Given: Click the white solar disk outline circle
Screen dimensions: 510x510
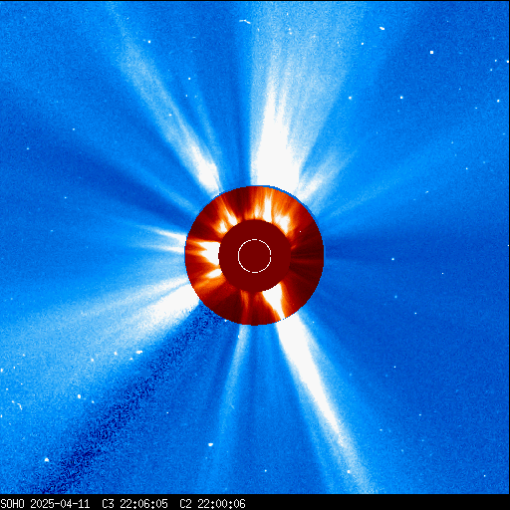Looking at the screenshot, I should click(255, 256).
